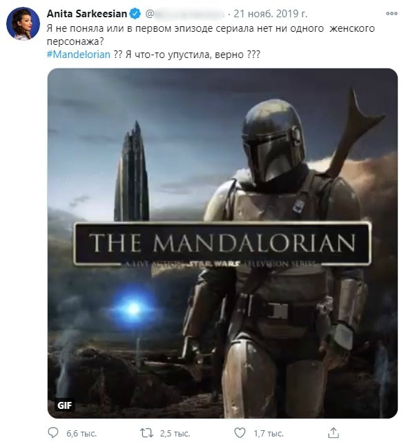Click the blue verified badge

coord(135,14)
